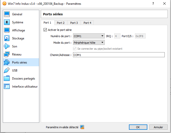
Task: Click the Port E/S 0x3F8 field
Action: point(140,36)
